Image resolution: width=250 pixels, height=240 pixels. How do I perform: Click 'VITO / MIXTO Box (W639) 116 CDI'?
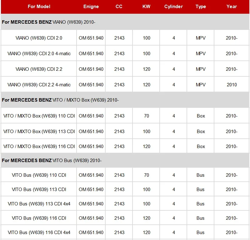click(x=39, y=146)
